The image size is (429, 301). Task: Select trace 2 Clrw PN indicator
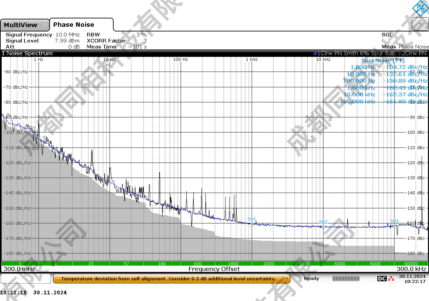(400, 54)
